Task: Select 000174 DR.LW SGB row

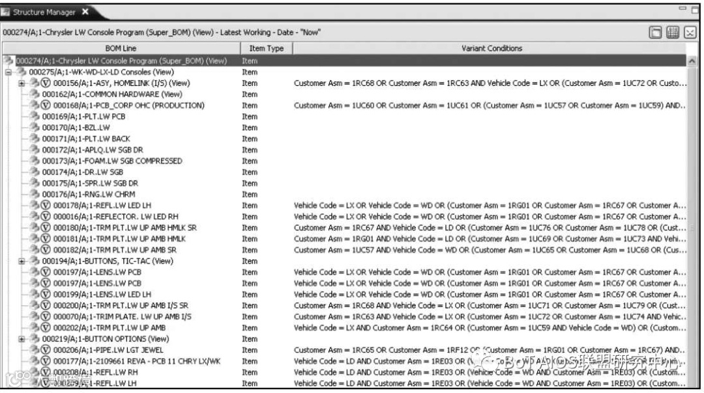Action: pyautogui.click(x=83, y=172)
